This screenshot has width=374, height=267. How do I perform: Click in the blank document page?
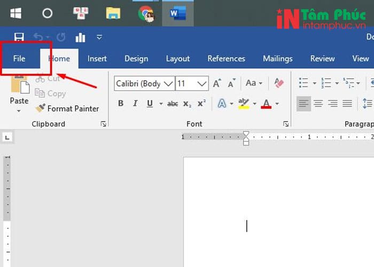[278, 211]
